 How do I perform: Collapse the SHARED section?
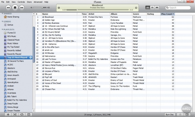pos(2,14)
